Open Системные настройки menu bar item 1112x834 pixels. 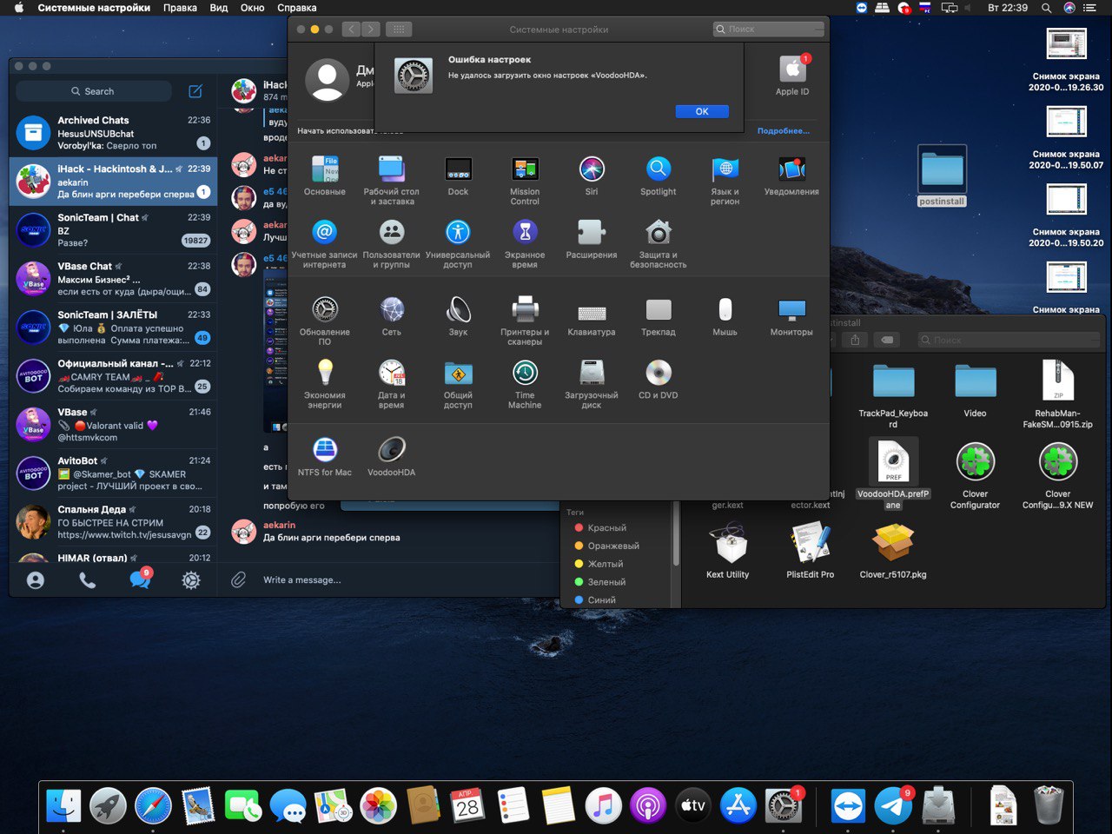(x=94, y=8)
